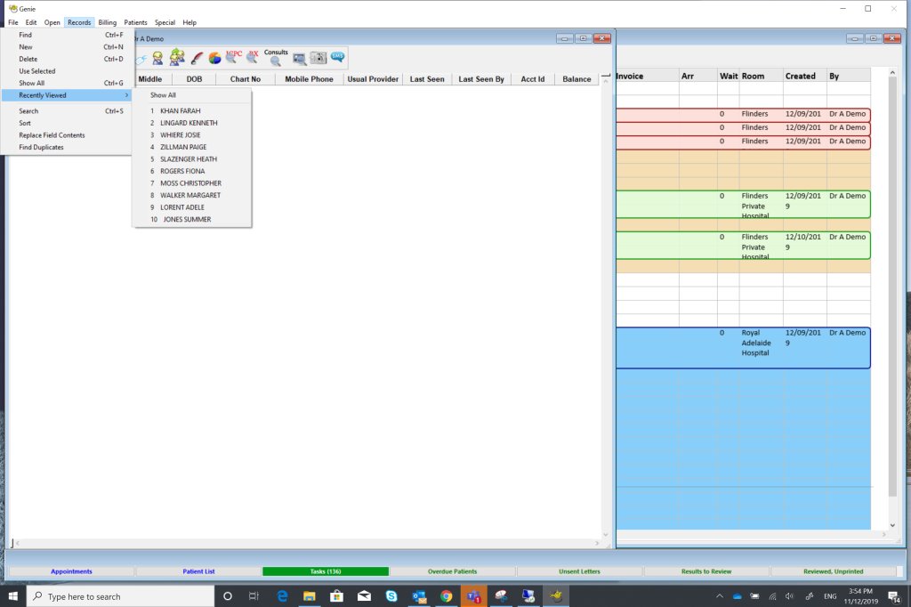Viewport: 911px width, 607px height.
Task: Click the partially hidden mouse icon in toolbar
Action: pos(141,58)
